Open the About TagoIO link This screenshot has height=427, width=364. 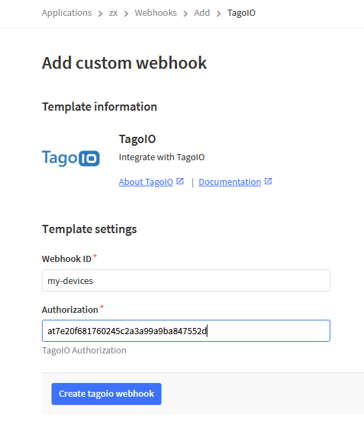tap(146, 182)
